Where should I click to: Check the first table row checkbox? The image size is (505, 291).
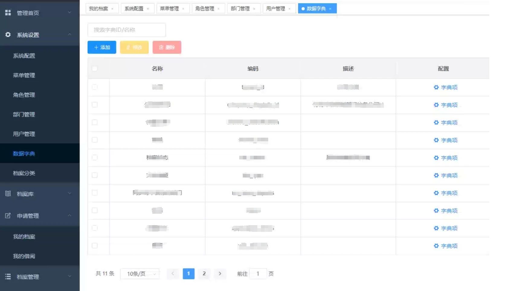[x=95, y=87]
